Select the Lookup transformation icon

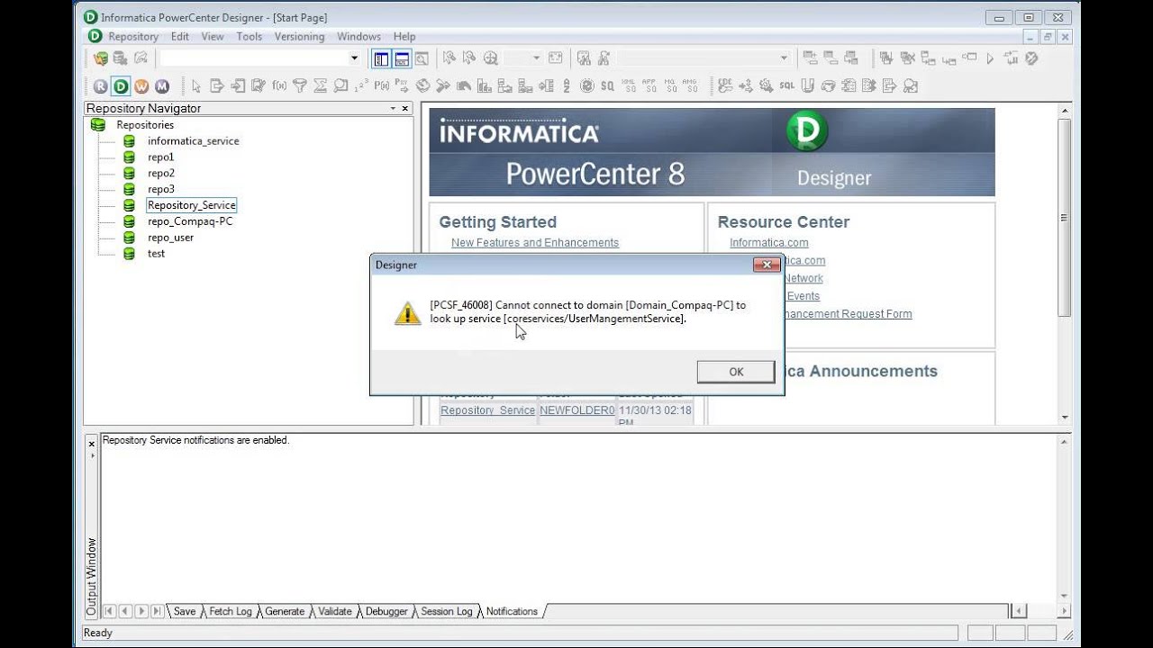coord(341,86)
